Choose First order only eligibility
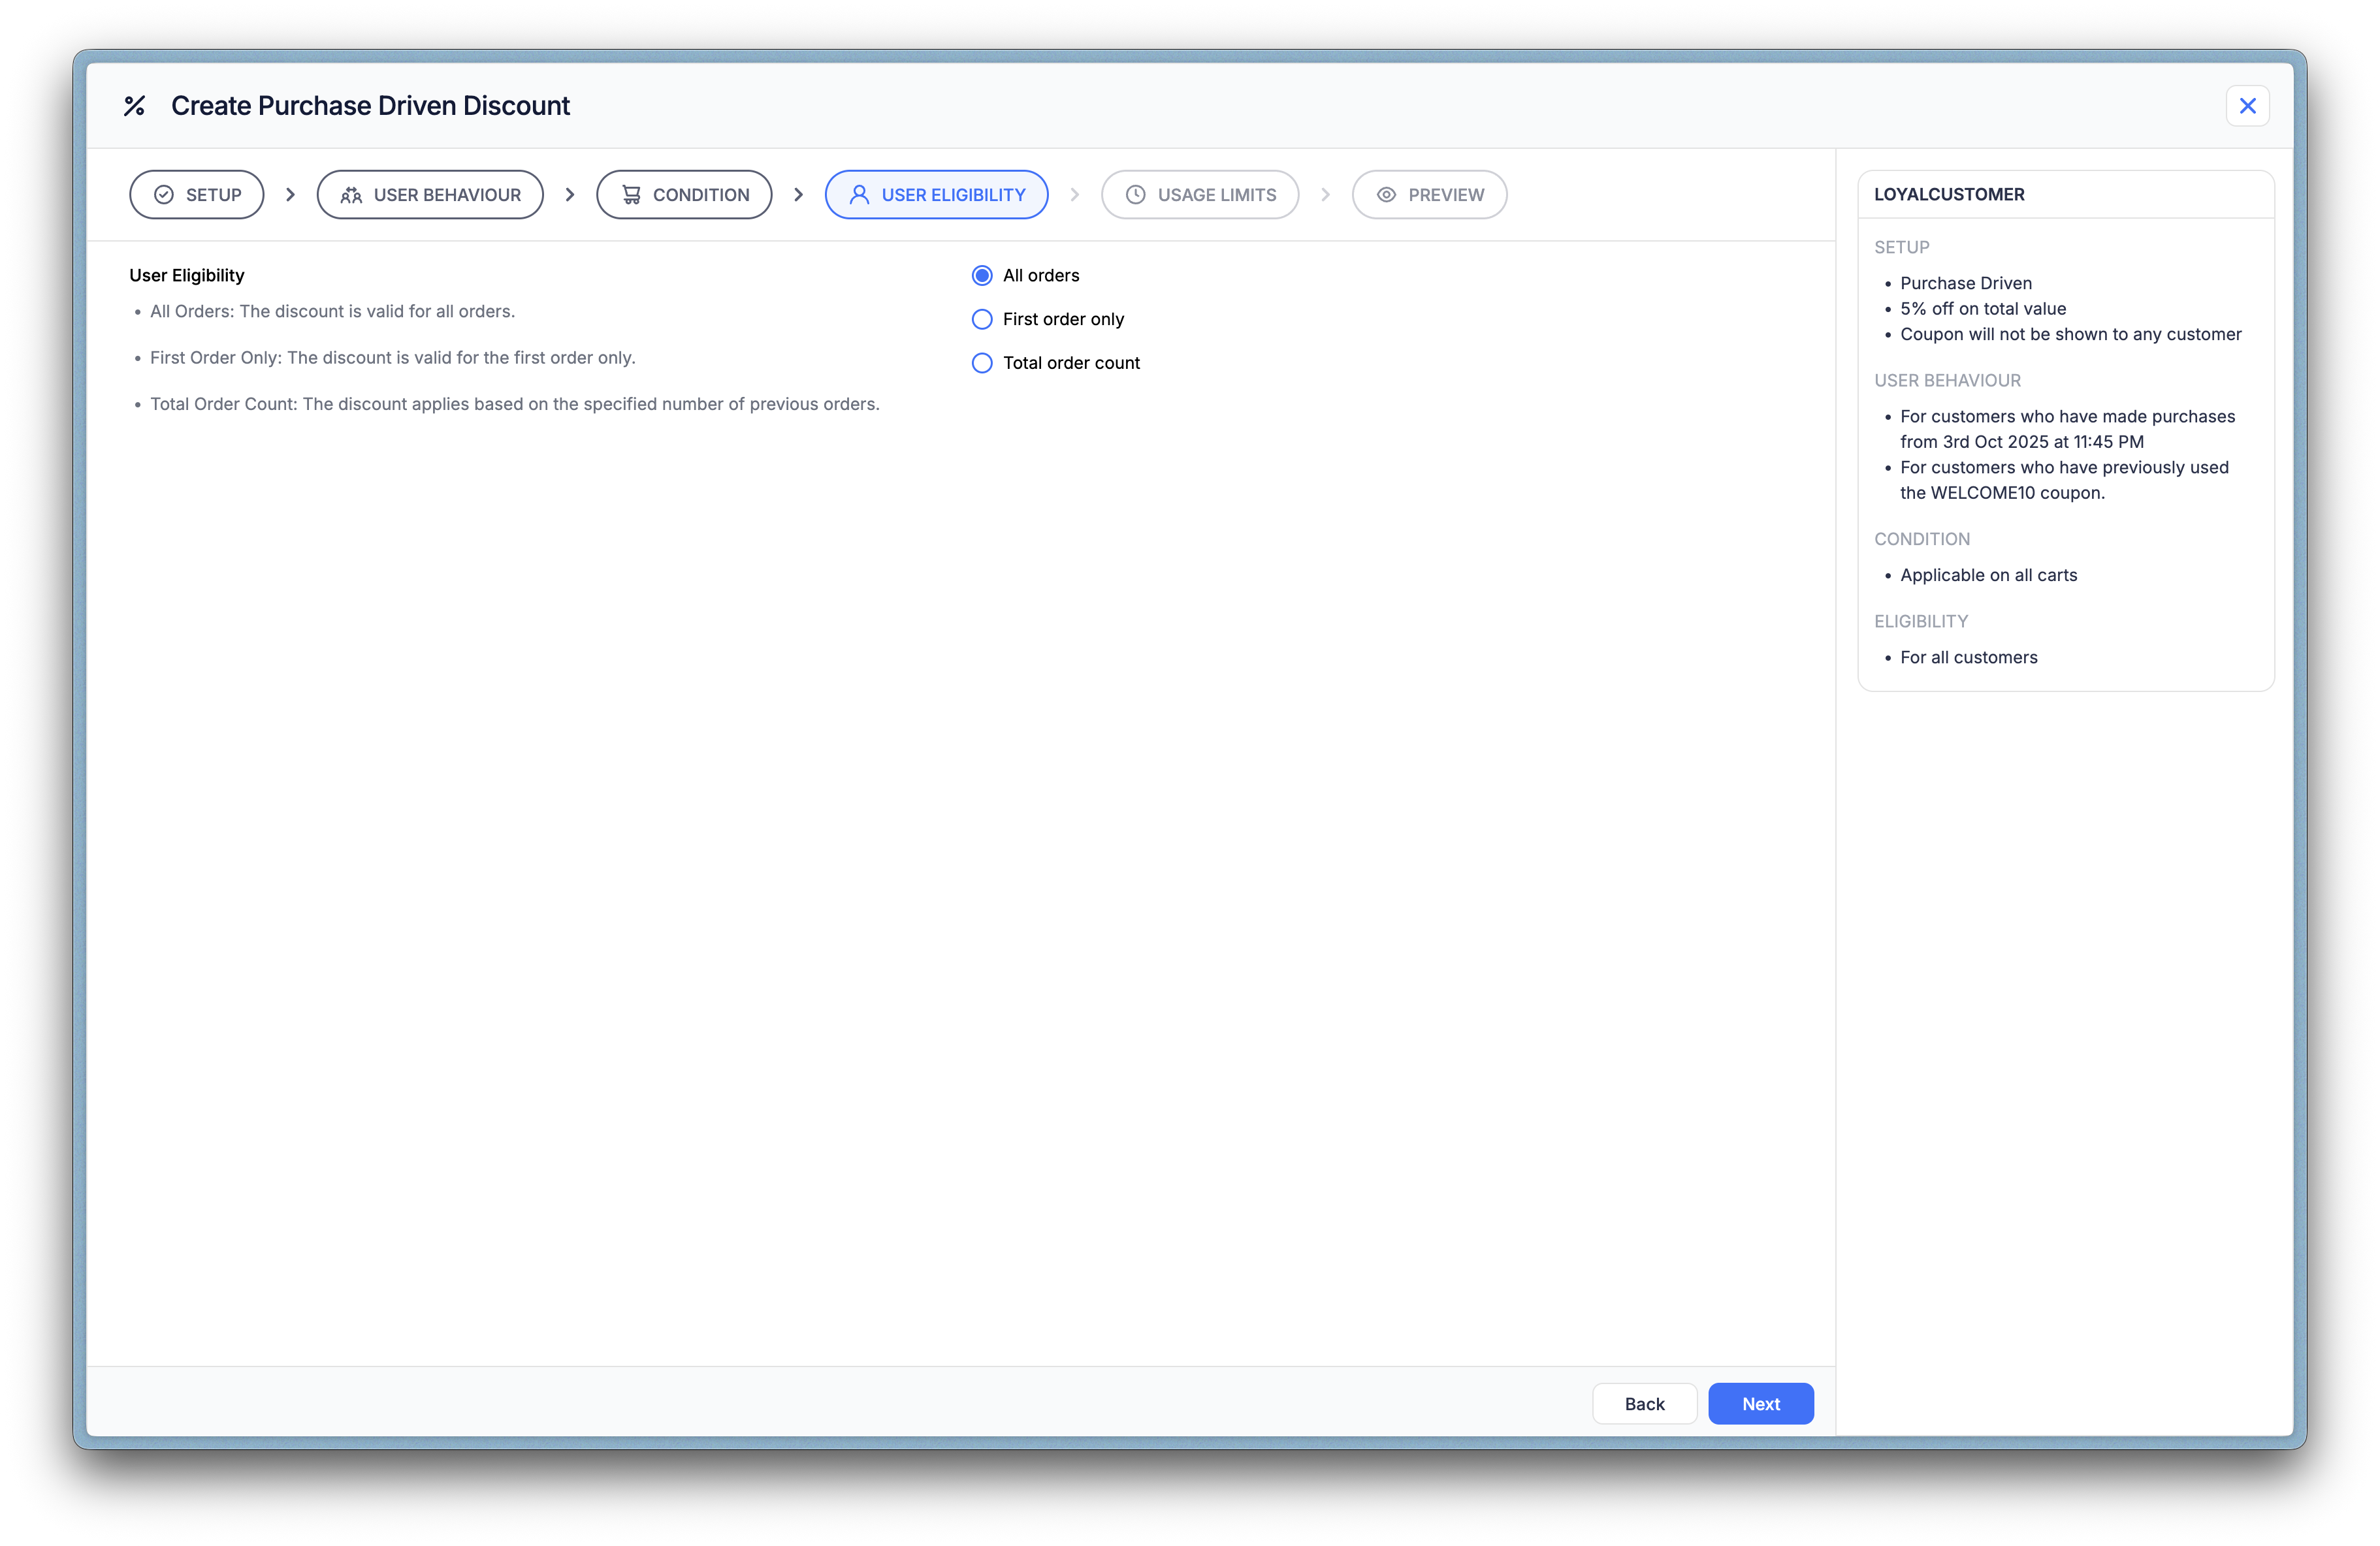Viewport: 2380px width, 1546px height. pyautogui.click(x=982, y=320)
